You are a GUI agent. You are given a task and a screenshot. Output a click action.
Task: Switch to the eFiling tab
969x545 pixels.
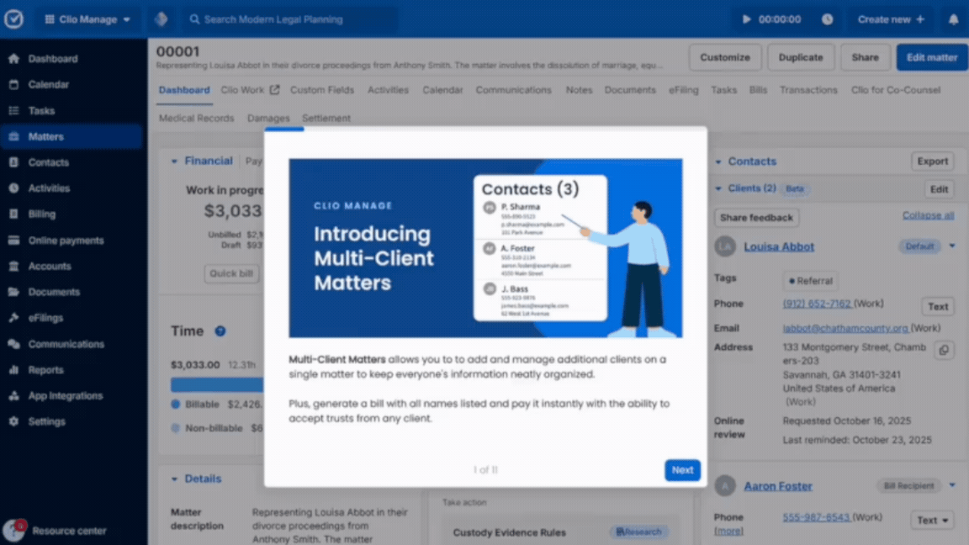[x=684, y=90]
